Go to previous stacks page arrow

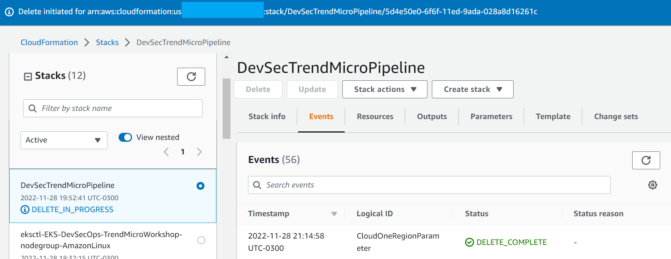click(166, 152)
